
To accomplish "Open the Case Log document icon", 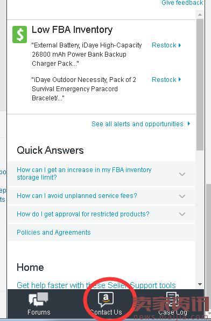I will click(172, 300).
